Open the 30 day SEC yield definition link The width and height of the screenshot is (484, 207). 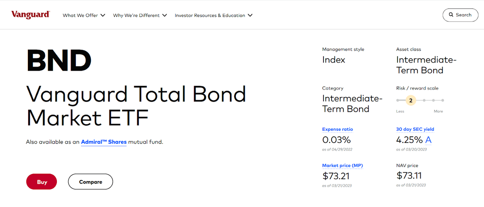pos(415,130)
